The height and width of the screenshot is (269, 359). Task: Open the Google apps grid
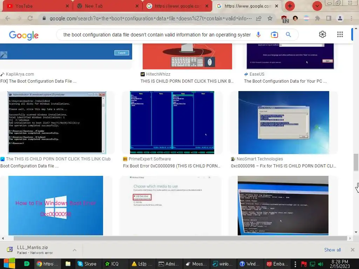click(340, 34)
